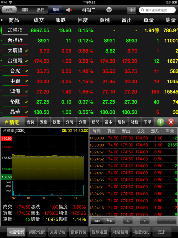This screenshot has width=178, height=238.
Task: Switch to the 熱門 segment
Action: tap(40, 10)
